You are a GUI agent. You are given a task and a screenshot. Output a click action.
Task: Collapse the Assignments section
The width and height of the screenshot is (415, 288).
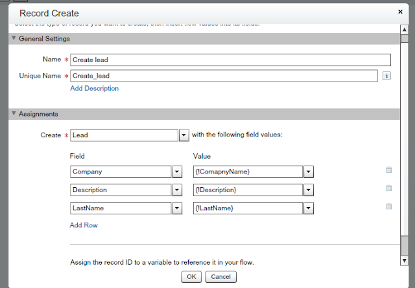pos(14,114)
